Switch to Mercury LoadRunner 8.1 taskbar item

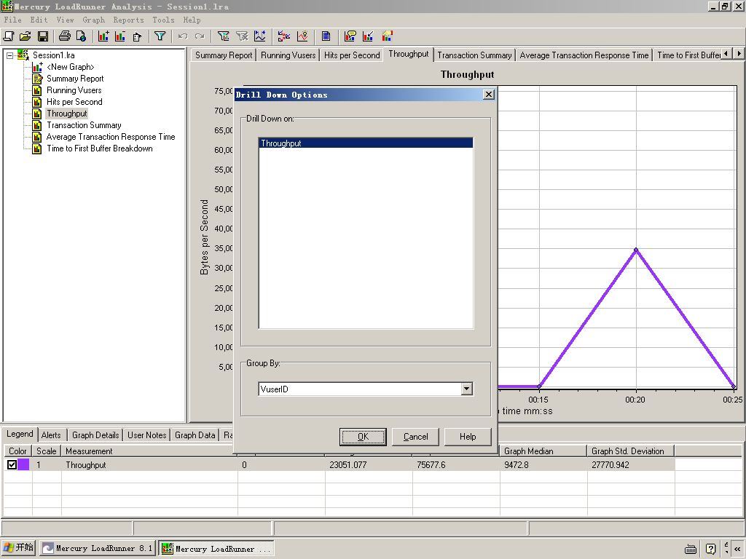point(98,548)
